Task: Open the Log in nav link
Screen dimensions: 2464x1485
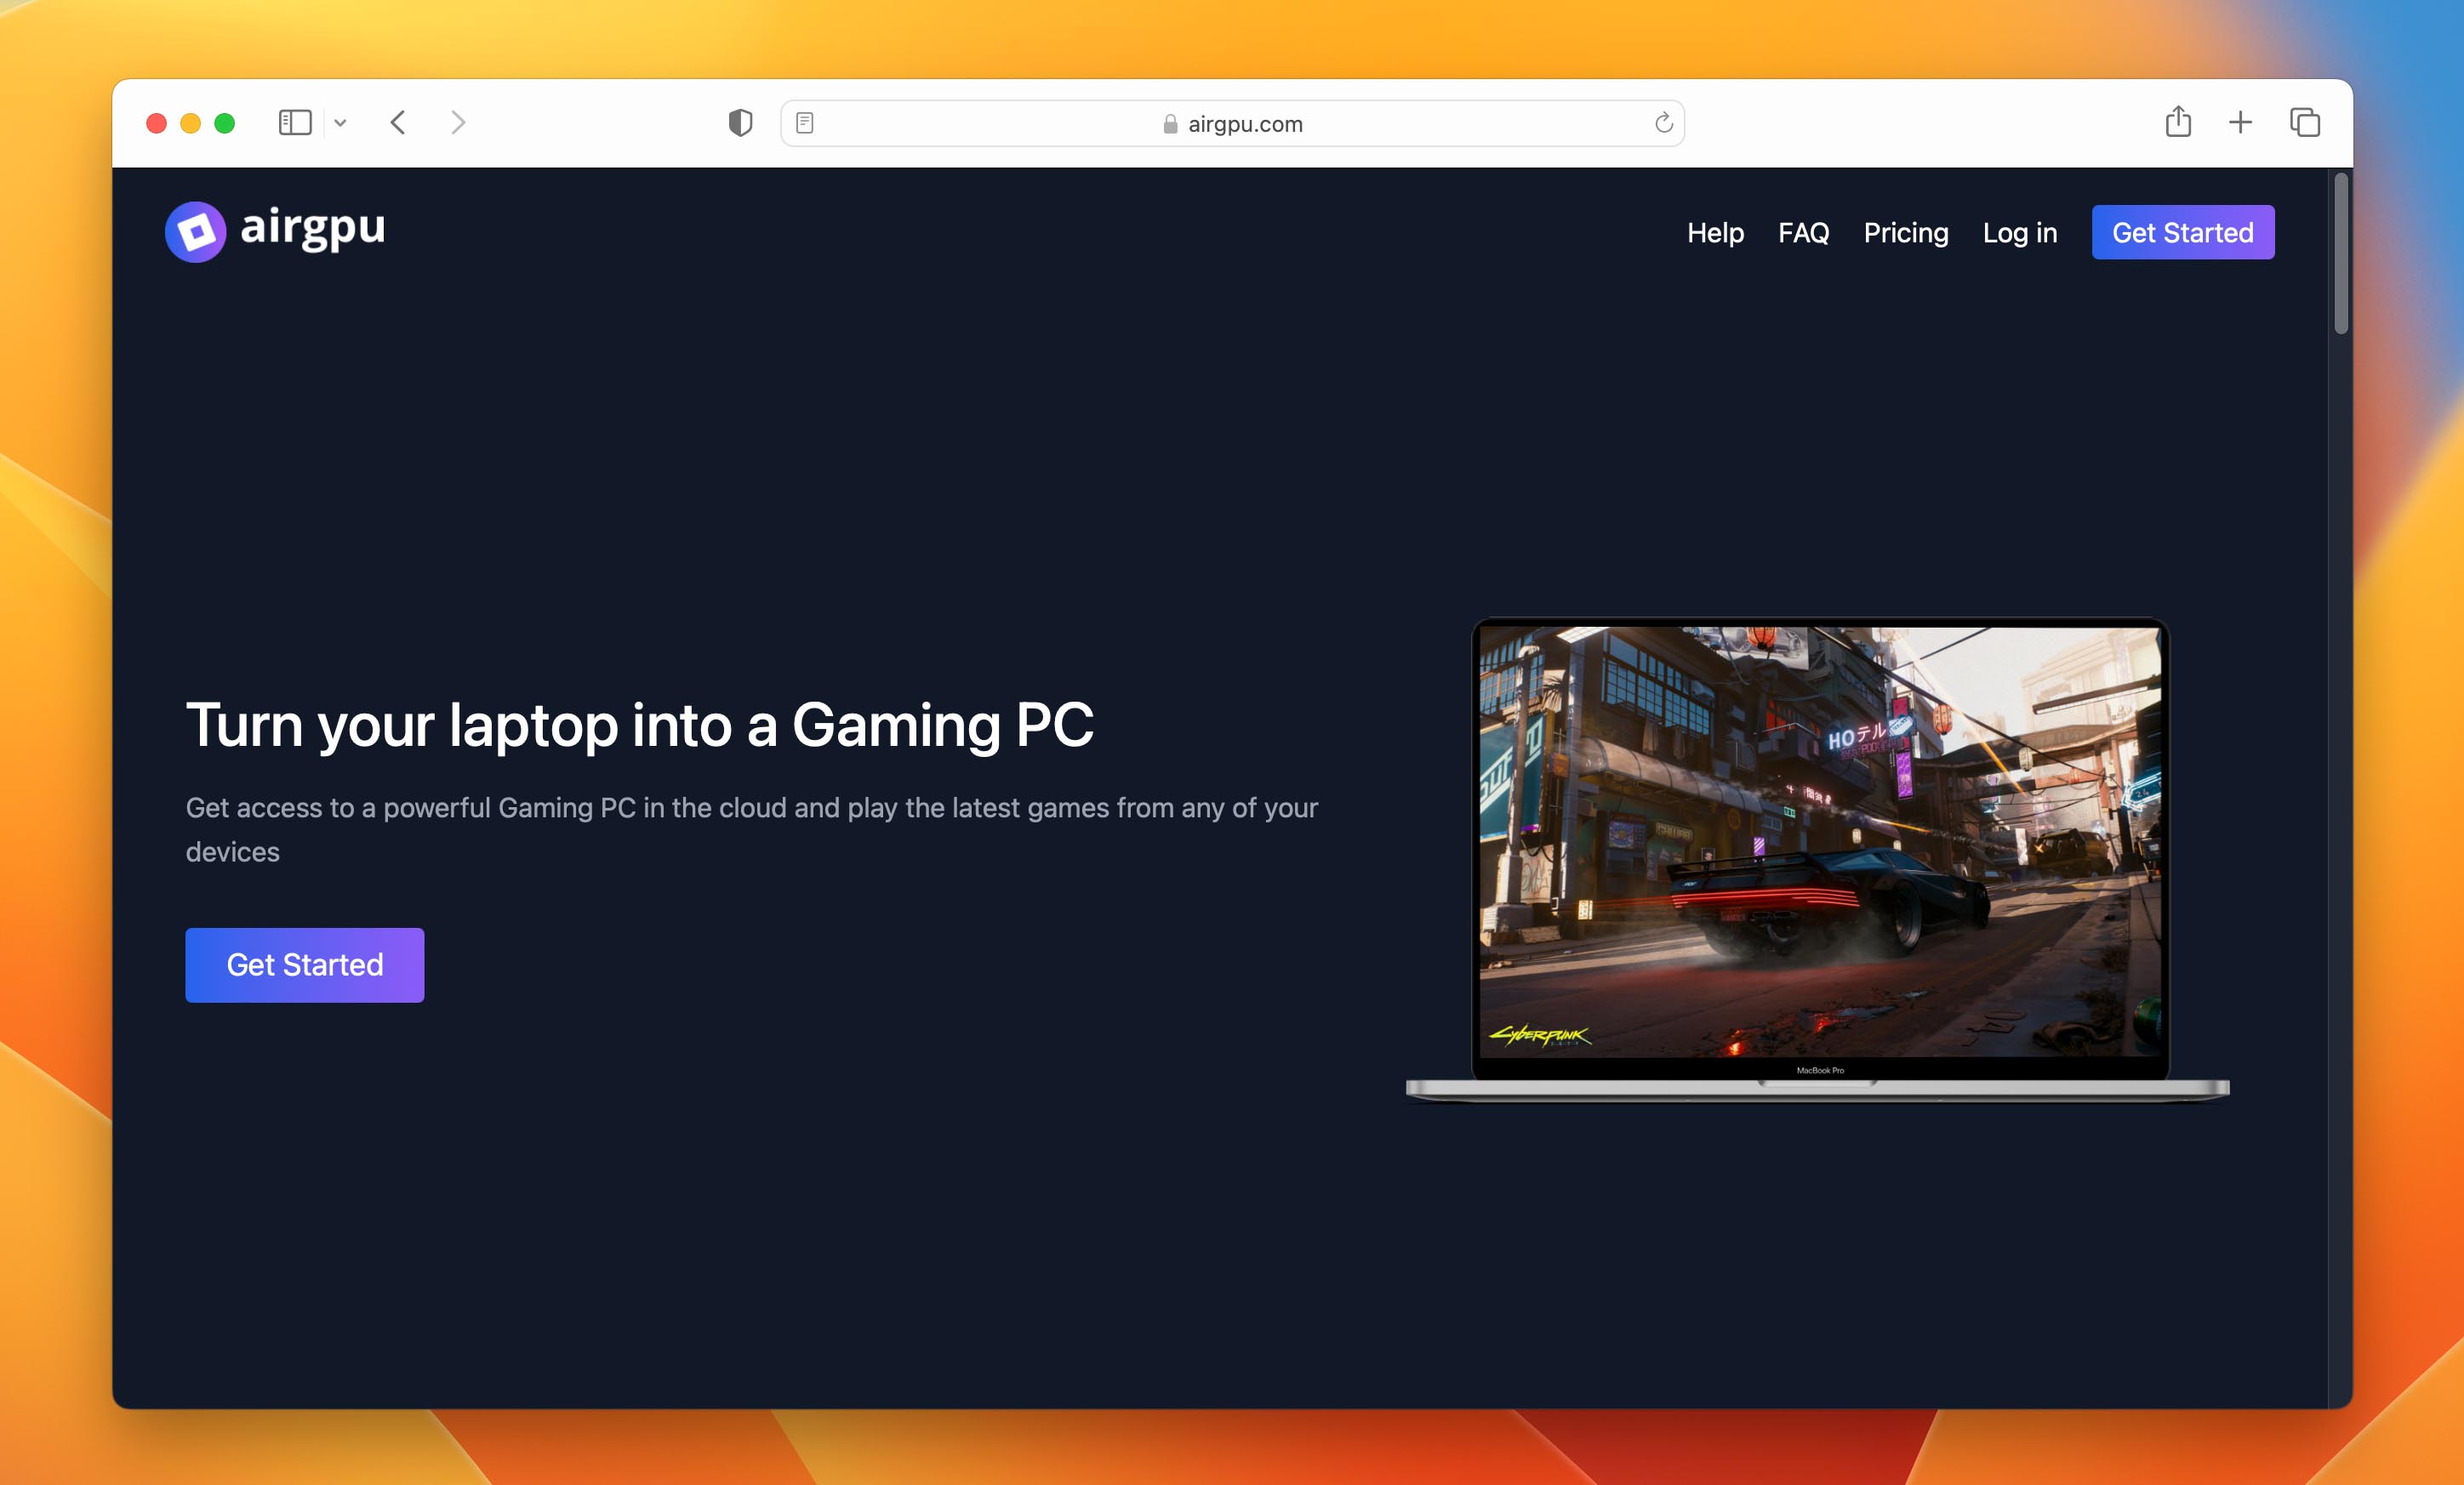Action: tap(2019, 233)
